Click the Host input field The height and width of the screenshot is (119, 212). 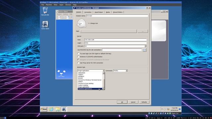click(116, 40)
